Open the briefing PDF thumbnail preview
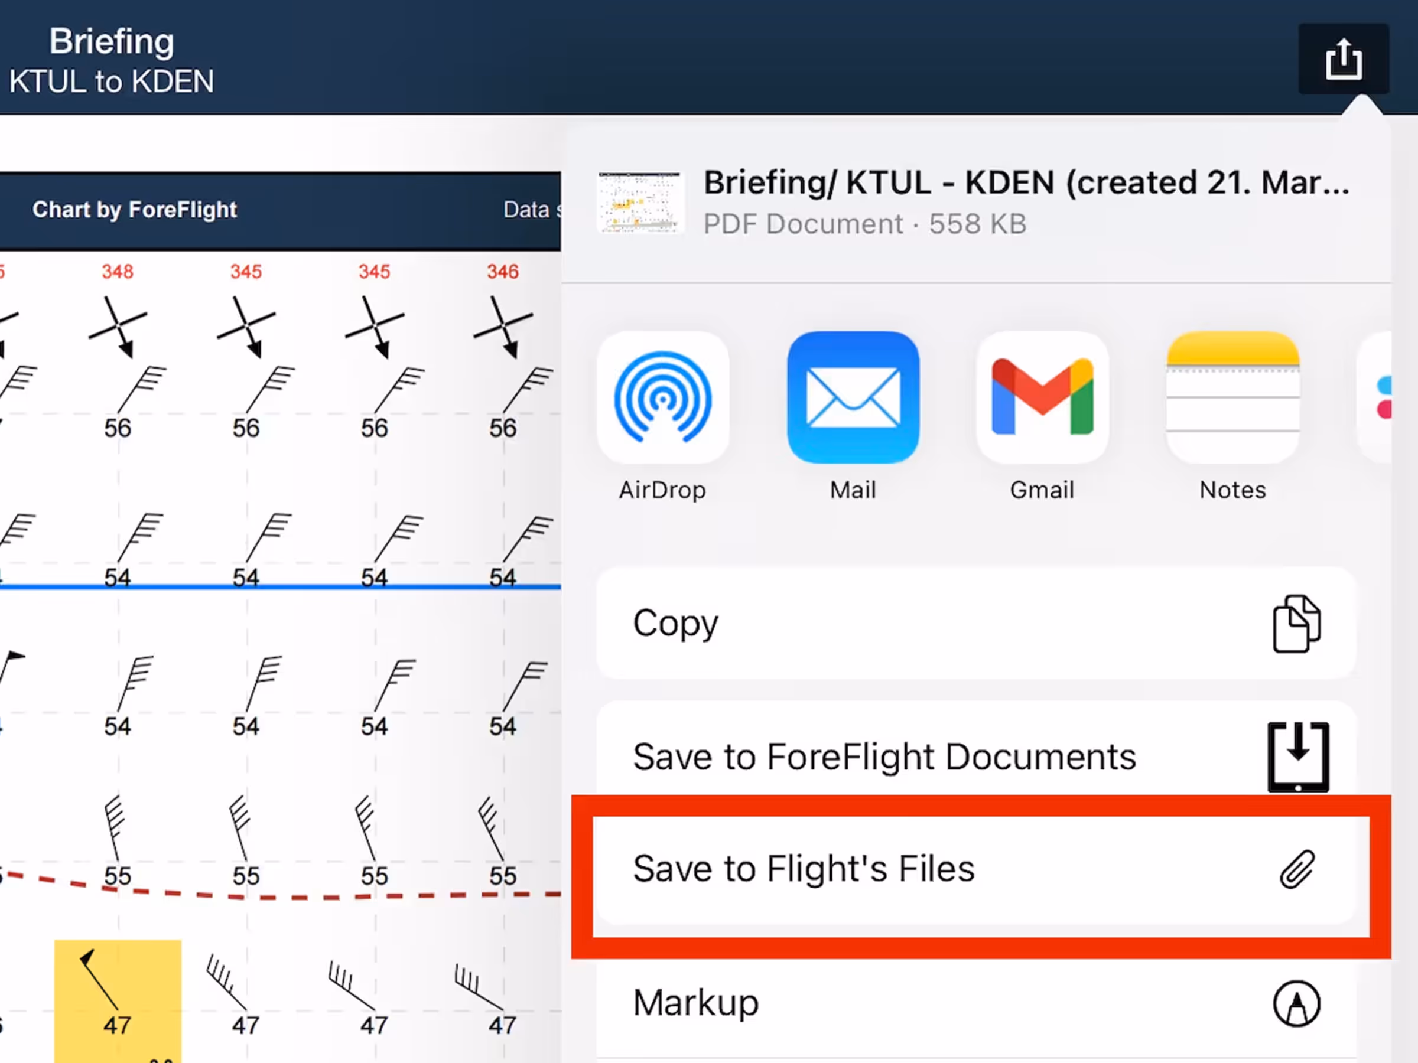Image resolution: width=1418 pixels, height=1063 pixels. [x=640, y=203]
